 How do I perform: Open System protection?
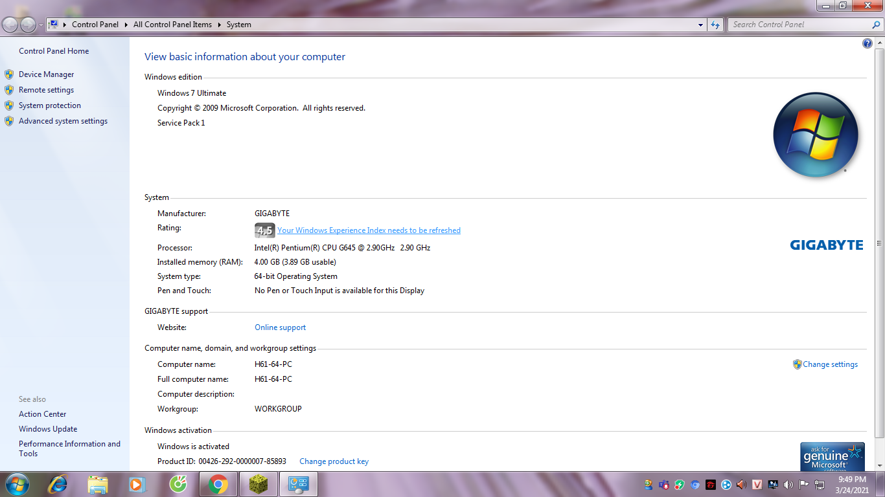point(50,105)
